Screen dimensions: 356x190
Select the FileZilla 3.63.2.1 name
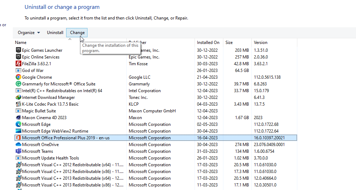[x=36, y=64]
